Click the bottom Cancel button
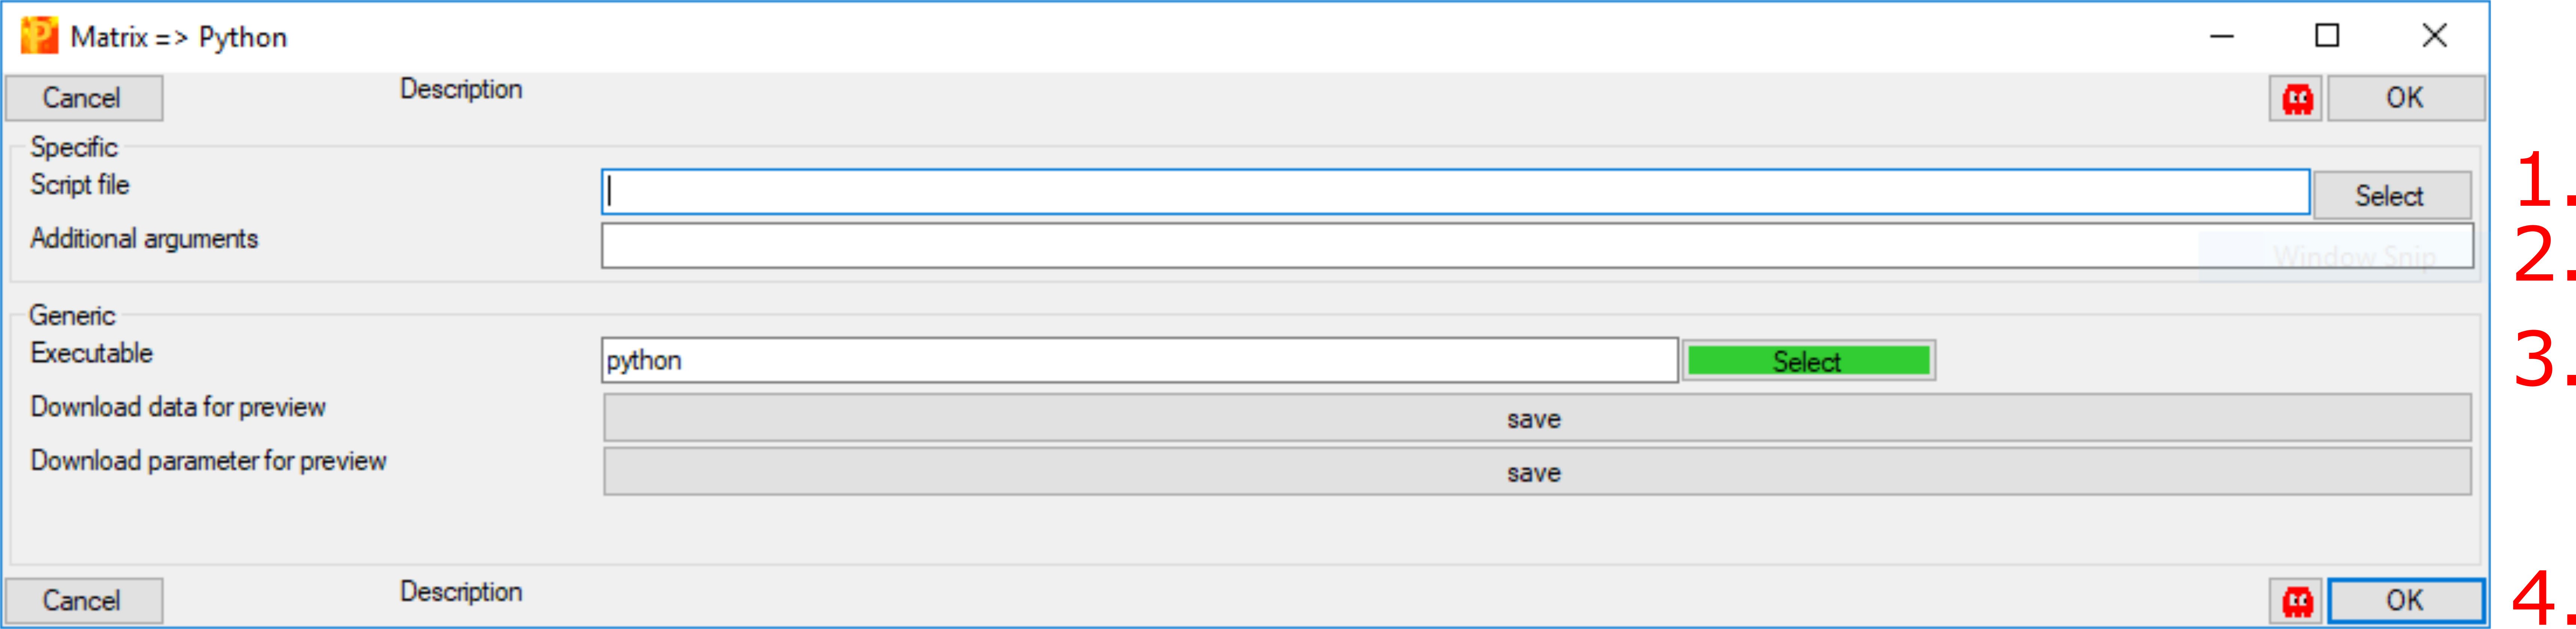 pos(84,601)
